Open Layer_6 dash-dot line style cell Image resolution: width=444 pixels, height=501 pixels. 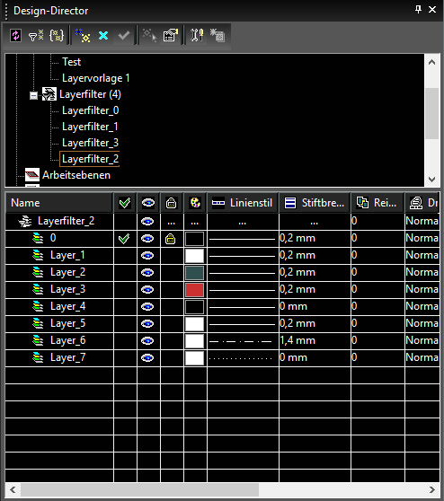tap(243, 341)
